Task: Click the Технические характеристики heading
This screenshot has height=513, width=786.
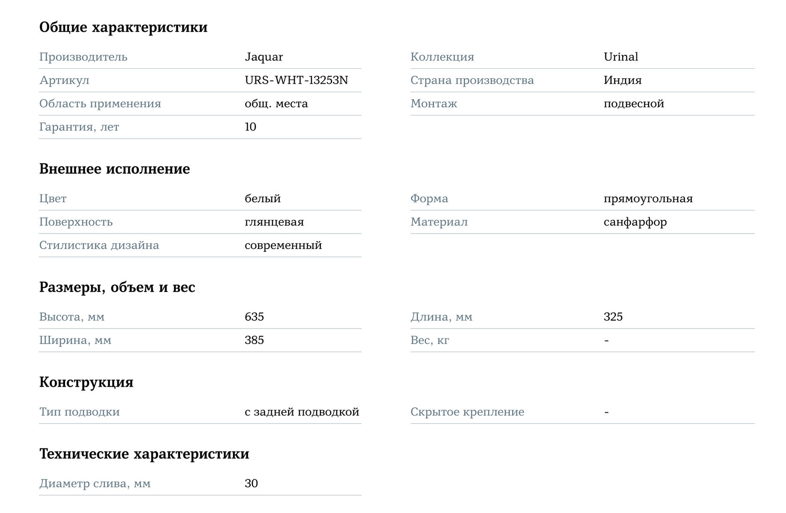Action: [144, 454]
